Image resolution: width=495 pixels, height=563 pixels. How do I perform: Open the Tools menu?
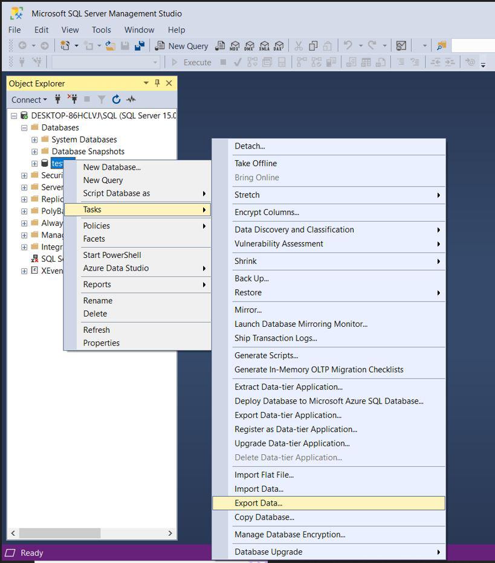click(x=102, y=30)
